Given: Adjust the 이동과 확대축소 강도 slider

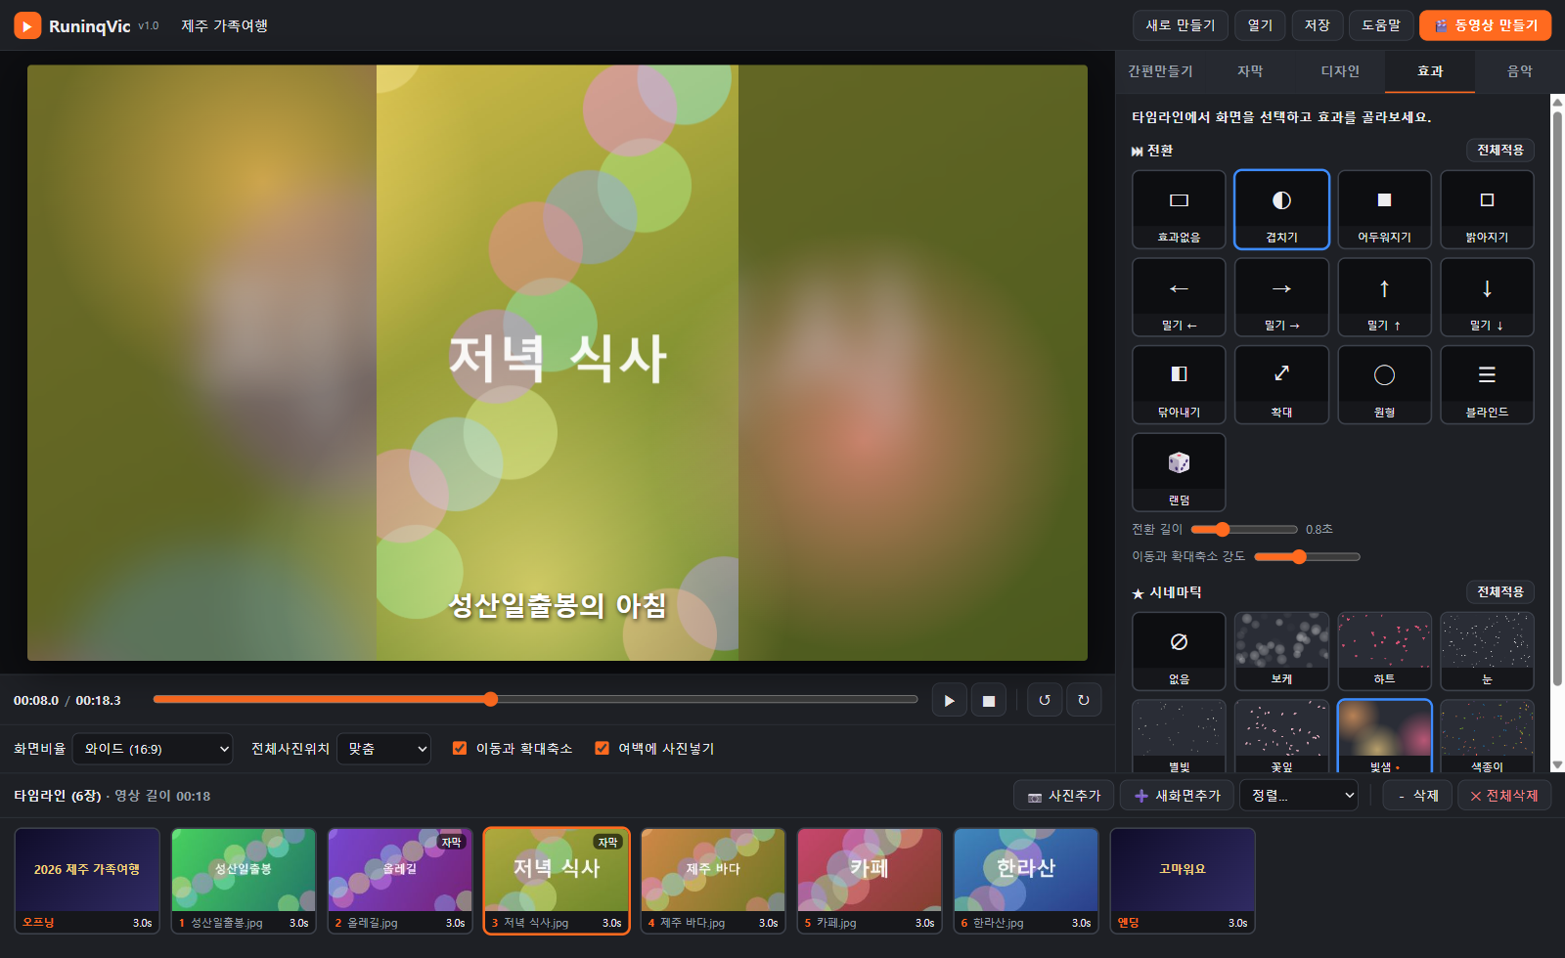Looking at the screenshot, I should click(1307, 556).
